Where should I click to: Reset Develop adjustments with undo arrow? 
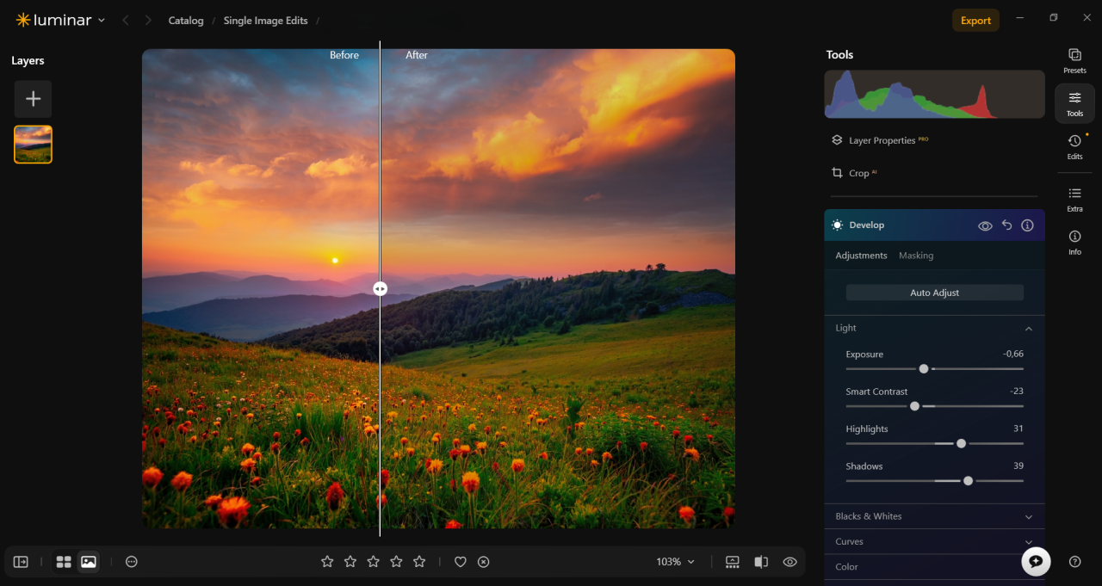click(x=1006, y=225)
